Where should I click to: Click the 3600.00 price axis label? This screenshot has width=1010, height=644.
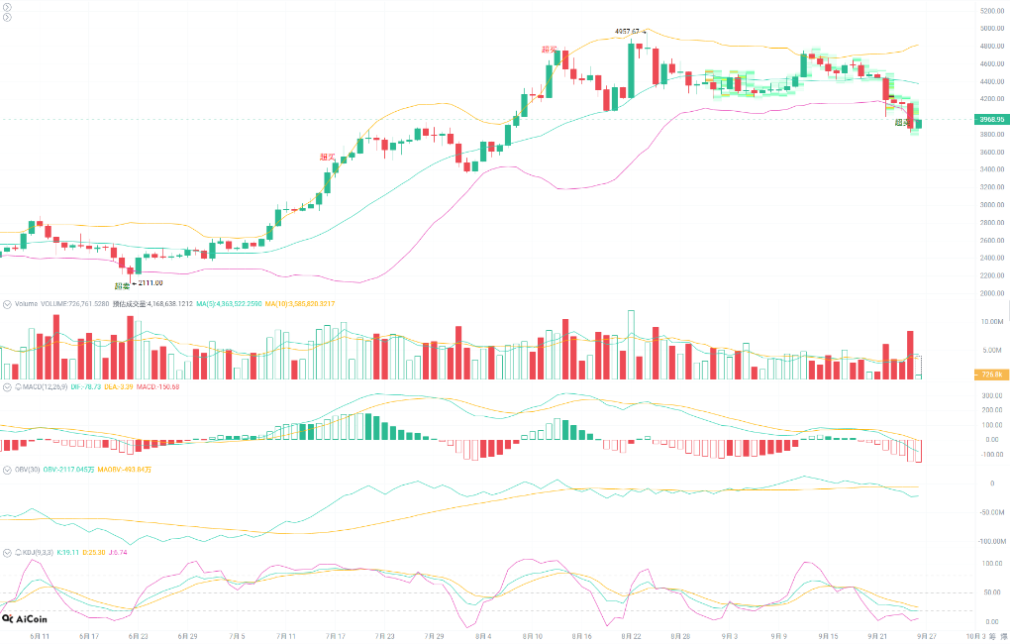(992, 153)
